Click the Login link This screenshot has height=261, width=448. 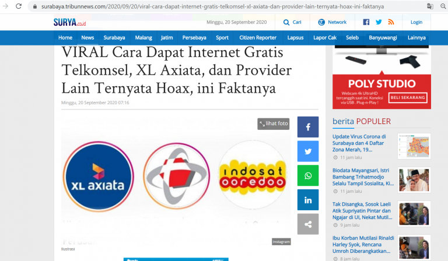[416, 22]
